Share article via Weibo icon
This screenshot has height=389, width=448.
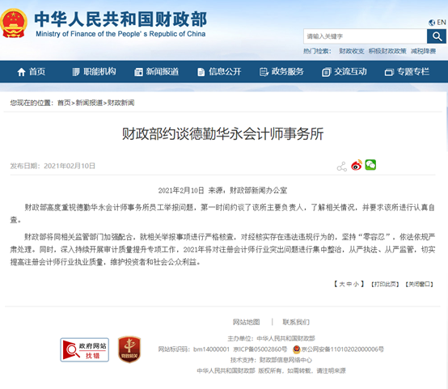pyautogui.click(x=357, y=165)
